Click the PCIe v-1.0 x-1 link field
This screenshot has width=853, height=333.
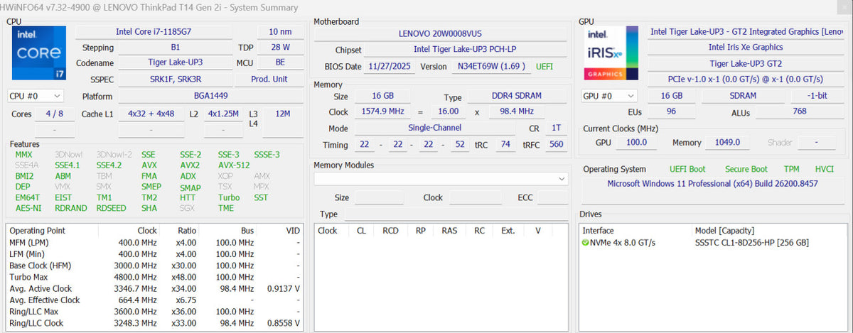coord(745,79)
